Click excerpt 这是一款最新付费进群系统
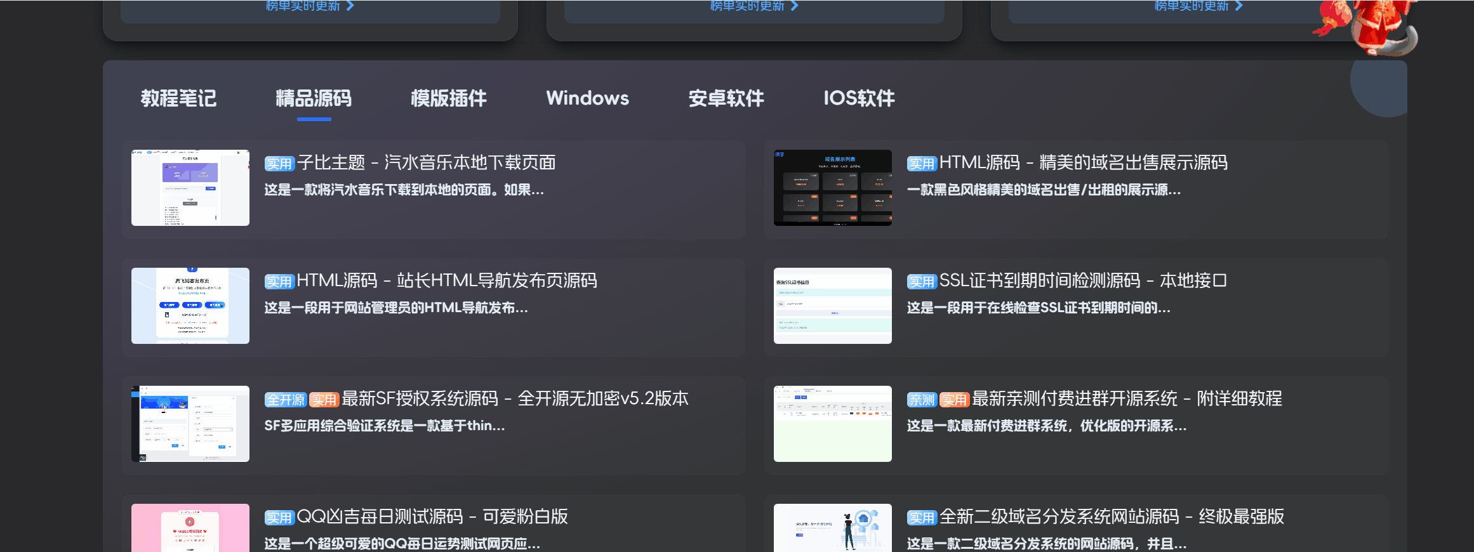This screenshot has height=552, width=1474. 1047,426
